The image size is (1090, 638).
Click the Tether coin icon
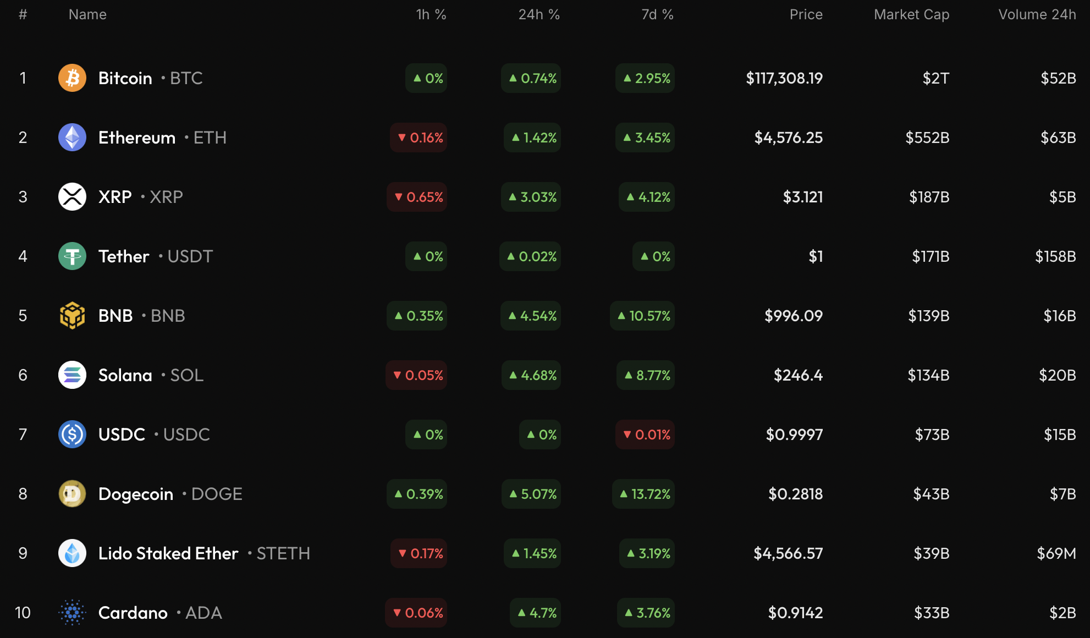(x=72, y=256)
